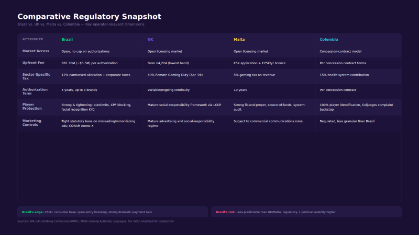Viewport: 419px width, 235px height.
Task: Click the Malta column header
Action: [239, 40]
